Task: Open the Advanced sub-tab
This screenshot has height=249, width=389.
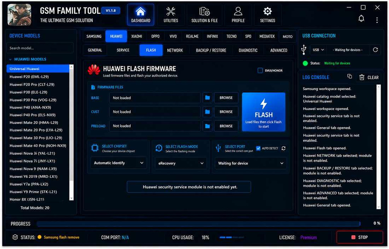Action: [278, 50]
